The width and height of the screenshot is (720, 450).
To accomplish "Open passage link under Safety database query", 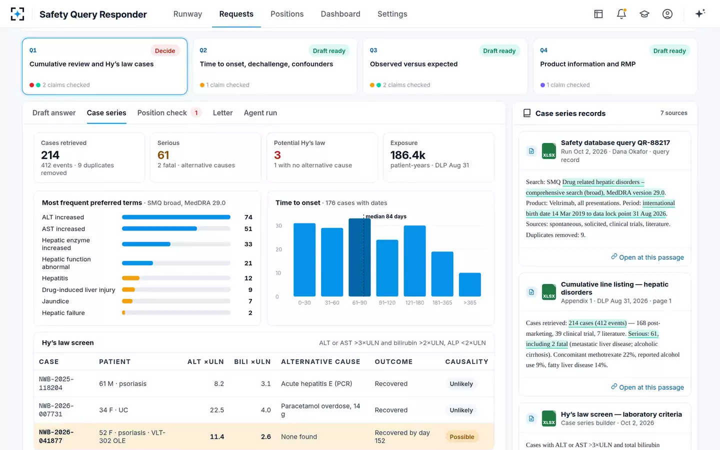I will click(x=647, y=257).
